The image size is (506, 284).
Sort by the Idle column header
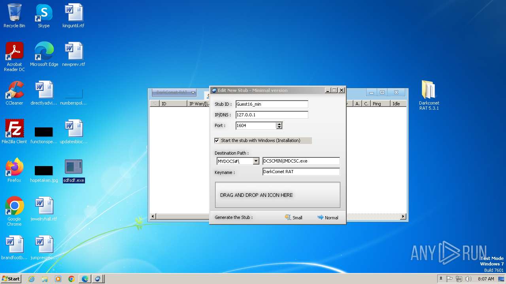398,104
